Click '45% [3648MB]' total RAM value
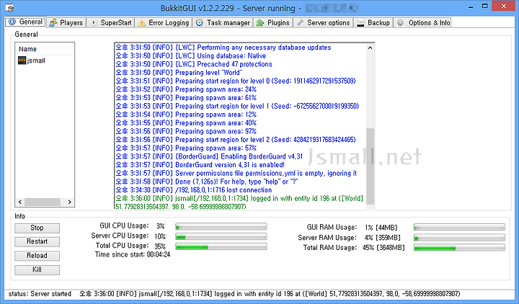519x304 pixels. 383,248
